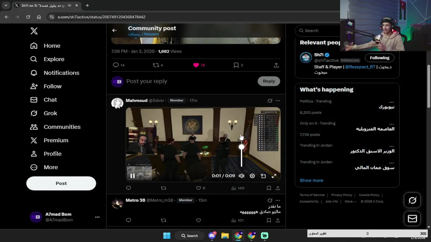Bookmark Metro 38's post
The height and width of the screenshot is (242, 431).
[x=269, y=220]
